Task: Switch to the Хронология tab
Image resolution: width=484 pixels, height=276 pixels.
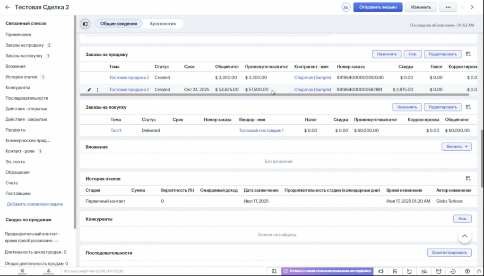Action: tap(163, 24)
